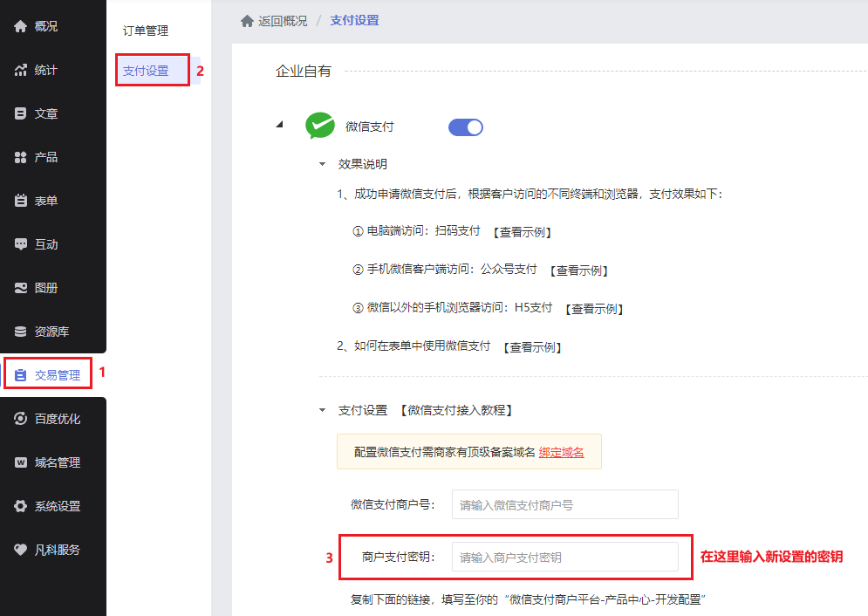View example for 公众号支付

579,270
